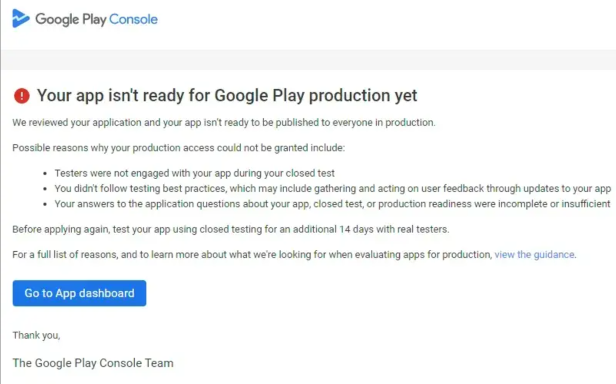
Task: Click the Possible reasons line
Action: pyautogui.click(x=179, y=148)
